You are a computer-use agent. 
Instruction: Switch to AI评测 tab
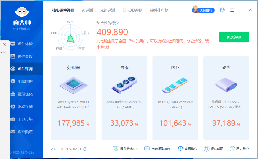coord(87,10)
